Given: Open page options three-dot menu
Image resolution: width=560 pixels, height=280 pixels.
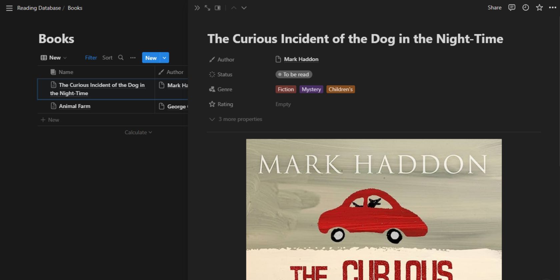Looking at the screenshot, I should coord(552,8).
